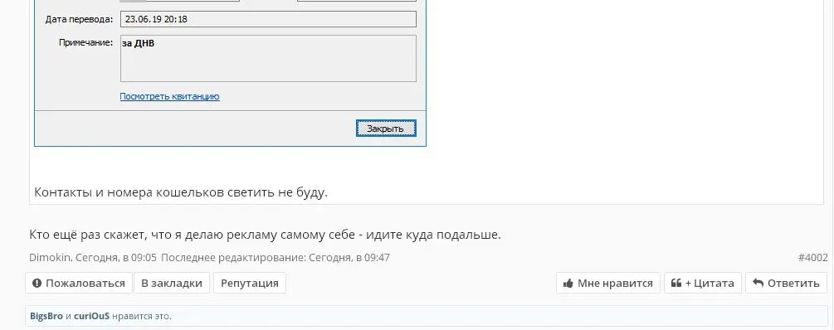Add the post with В закладки
The image size is (834, 330).
(172, 283)
